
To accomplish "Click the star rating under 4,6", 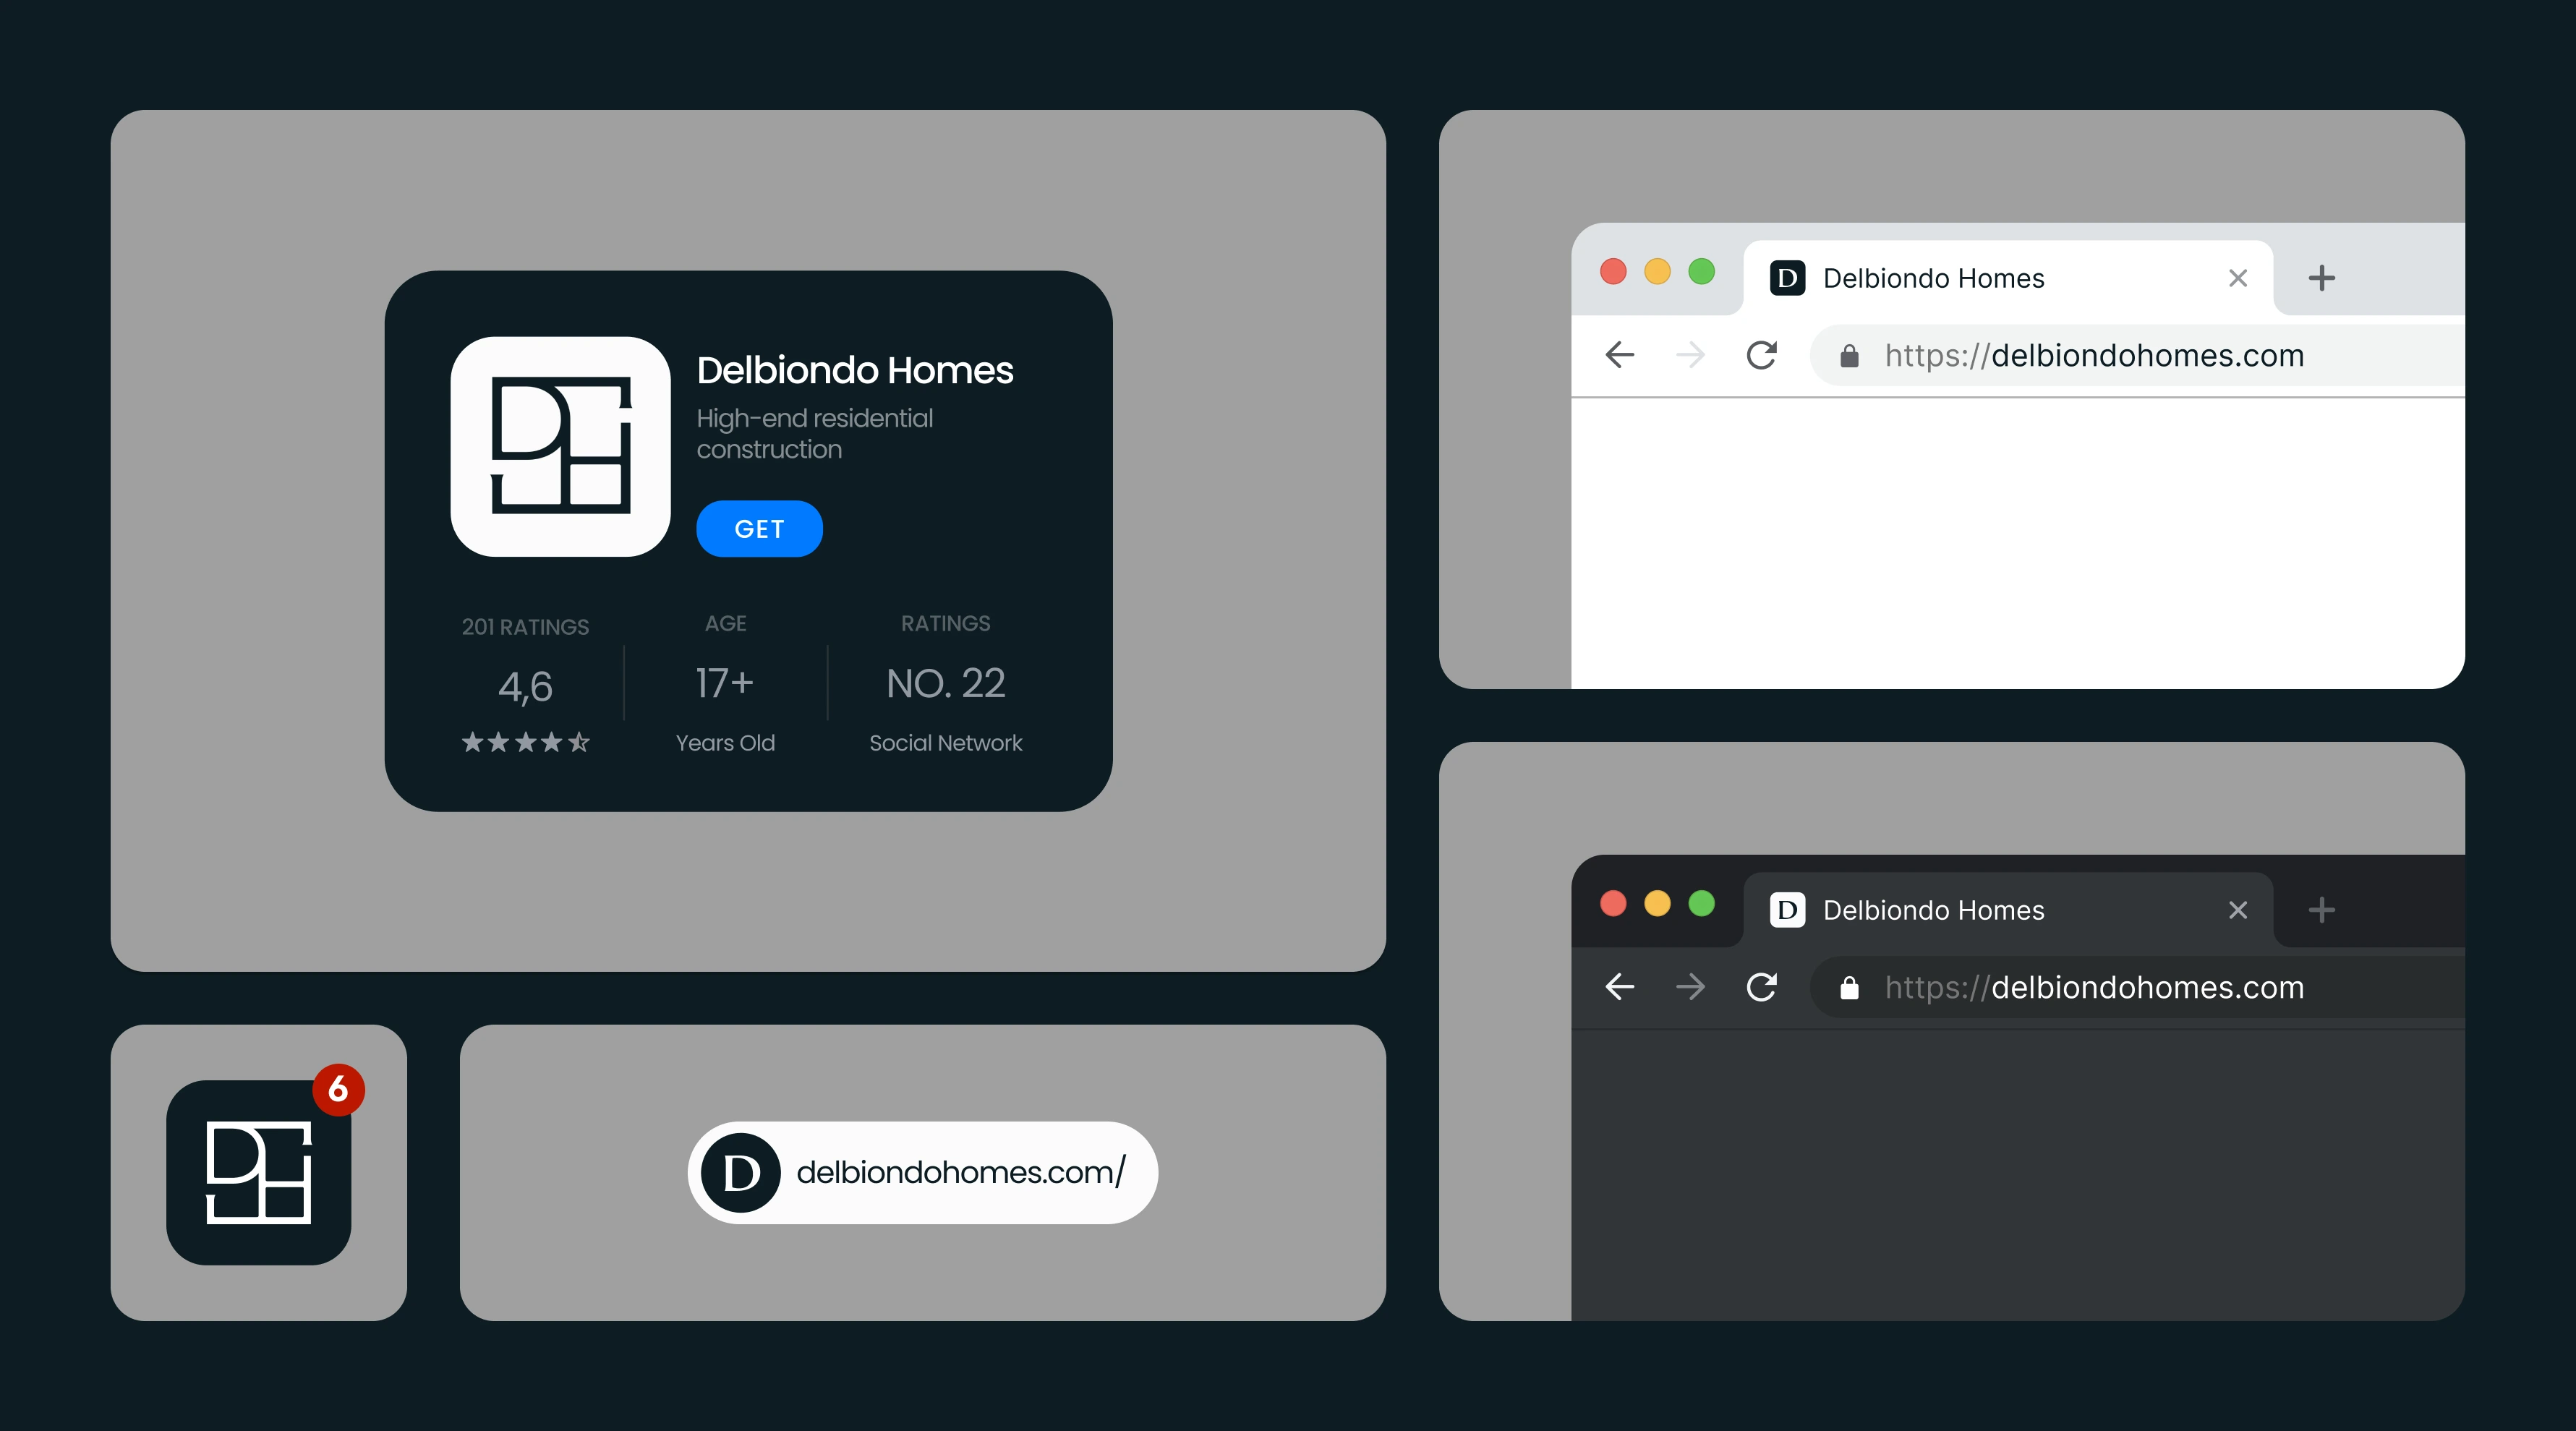I will point(525,742).
